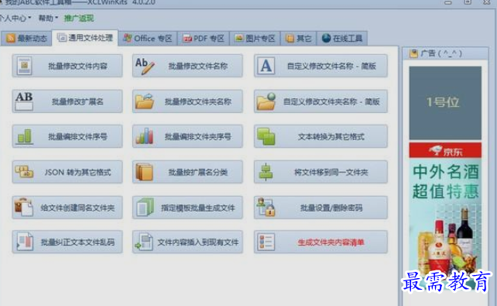The width and height of the screenshot is (497, 306).
Task: Open 自定义修改文件夹名称 - 简版
Action: click(320, 101)
